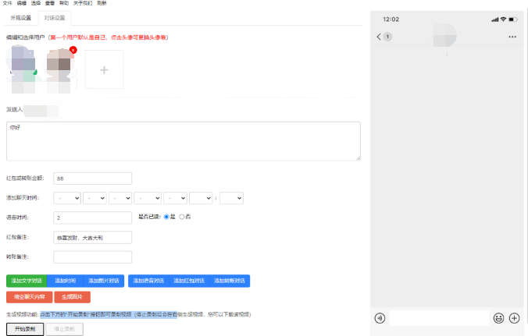The image size is (528, 336).
Task: Open the sixth chat time dropdown before the colon
Action: tap(201, 198)
